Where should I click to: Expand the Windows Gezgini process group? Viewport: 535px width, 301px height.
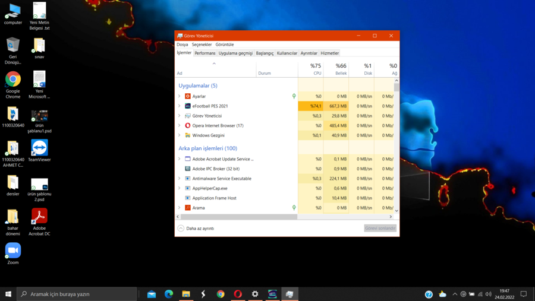click(179, 135)
